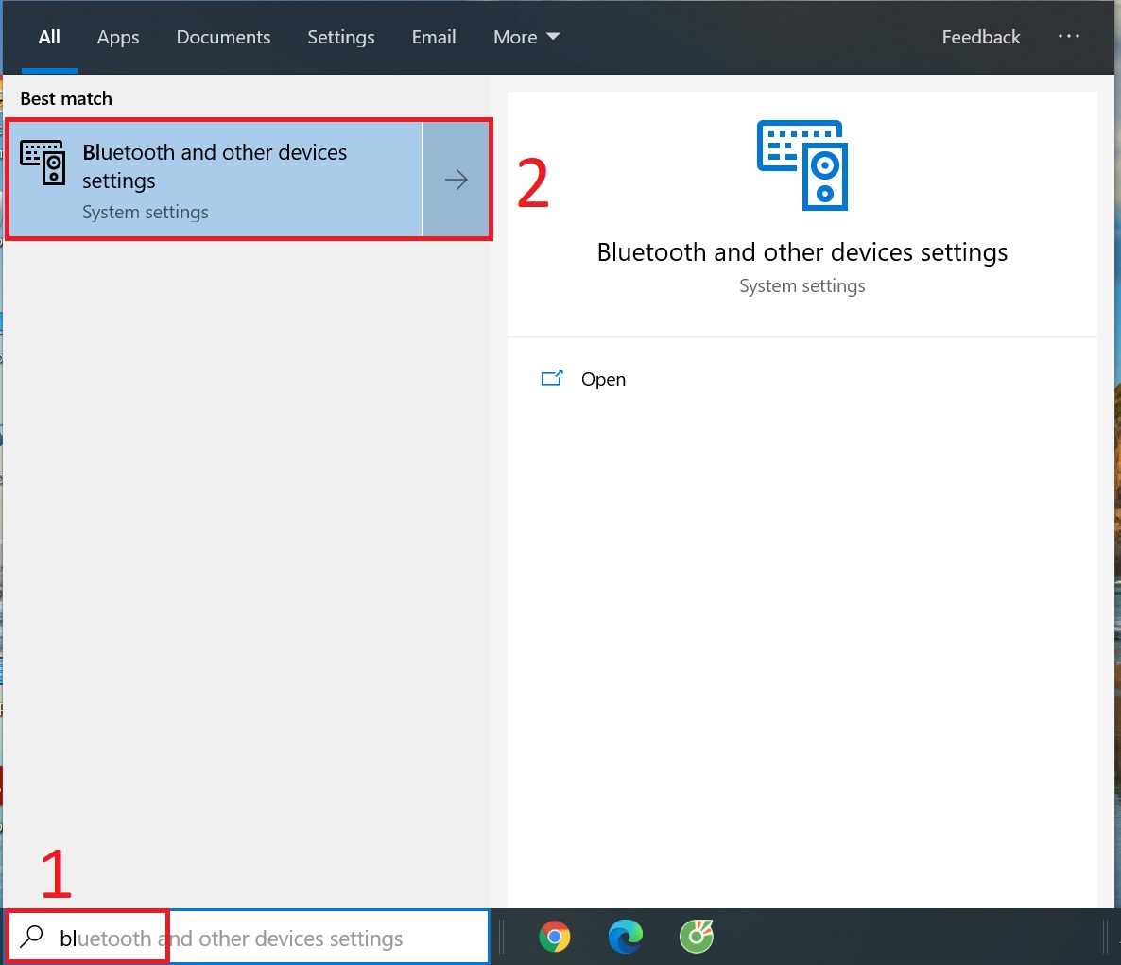Click the Open external-window icon
Viewport: 1121px width, 965px height.
click(x=552, y=377)
